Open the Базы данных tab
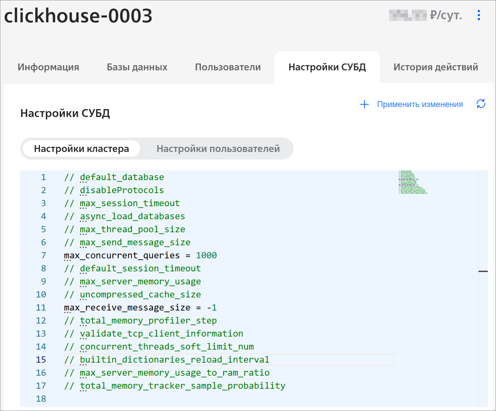496x411 pixels. [x=137, y=67]
